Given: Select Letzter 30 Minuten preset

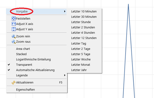Looking at the screenshot, I should pos(84,17).
